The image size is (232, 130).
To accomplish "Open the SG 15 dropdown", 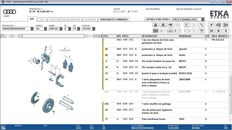I will point(79,29).
